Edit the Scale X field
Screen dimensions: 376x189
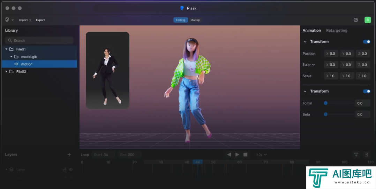[x=331, y=76]
